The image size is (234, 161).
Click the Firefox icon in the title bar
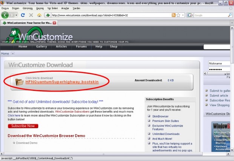[x=3, y=3]
